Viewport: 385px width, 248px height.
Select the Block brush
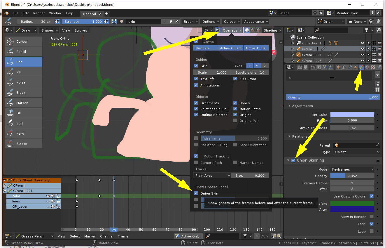(24, 93)
